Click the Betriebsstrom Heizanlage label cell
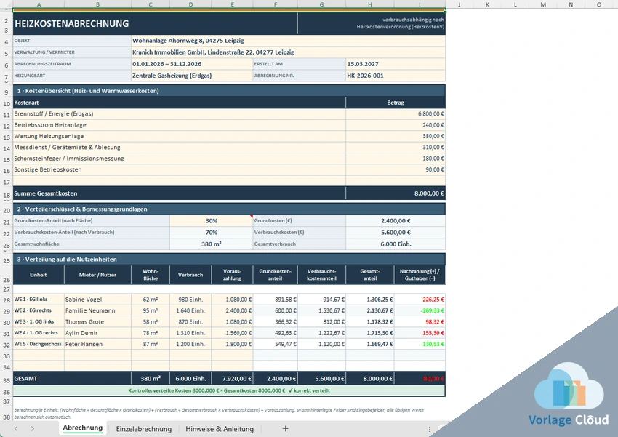This screenshot has height=437, width=618. [180, 125]
